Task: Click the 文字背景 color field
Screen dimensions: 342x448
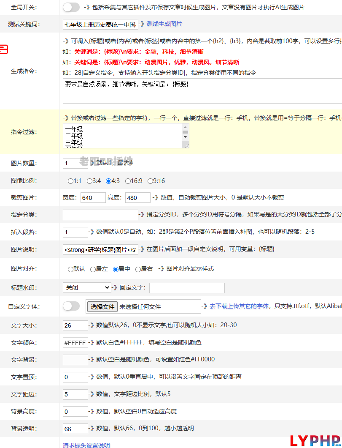Action: (x=75, y=360)
